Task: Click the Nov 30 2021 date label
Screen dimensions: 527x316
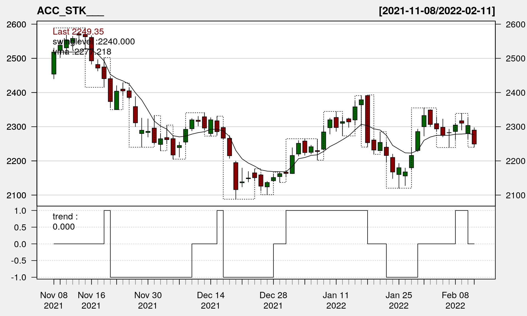Action: click(x=148, y=300)
